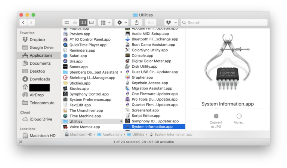
Task: Select Stickies.app
Action: (92, 83)
